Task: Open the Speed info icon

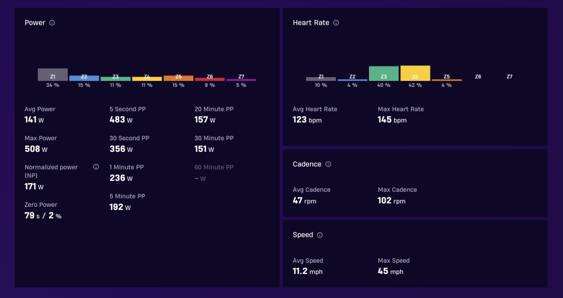Action: 320,235
